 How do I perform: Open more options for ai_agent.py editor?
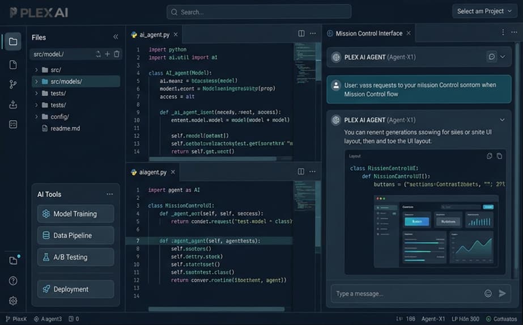point(313,33)
